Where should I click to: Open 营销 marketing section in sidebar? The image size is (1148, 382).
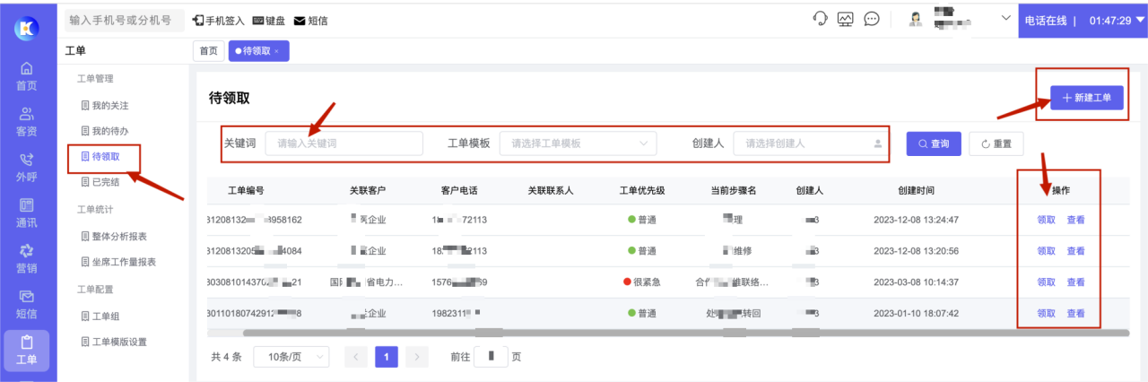[x=27, y=258]
